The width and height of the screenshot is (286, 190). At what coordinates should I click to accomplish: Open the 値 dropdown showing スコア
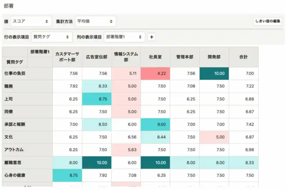pos(31,21)
